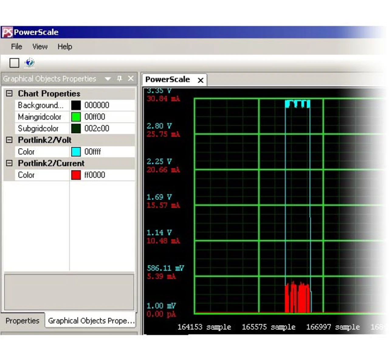389x361 pixels.
Task: Click the cyan Portlink2/Volt color swatch
Action: 76,152
